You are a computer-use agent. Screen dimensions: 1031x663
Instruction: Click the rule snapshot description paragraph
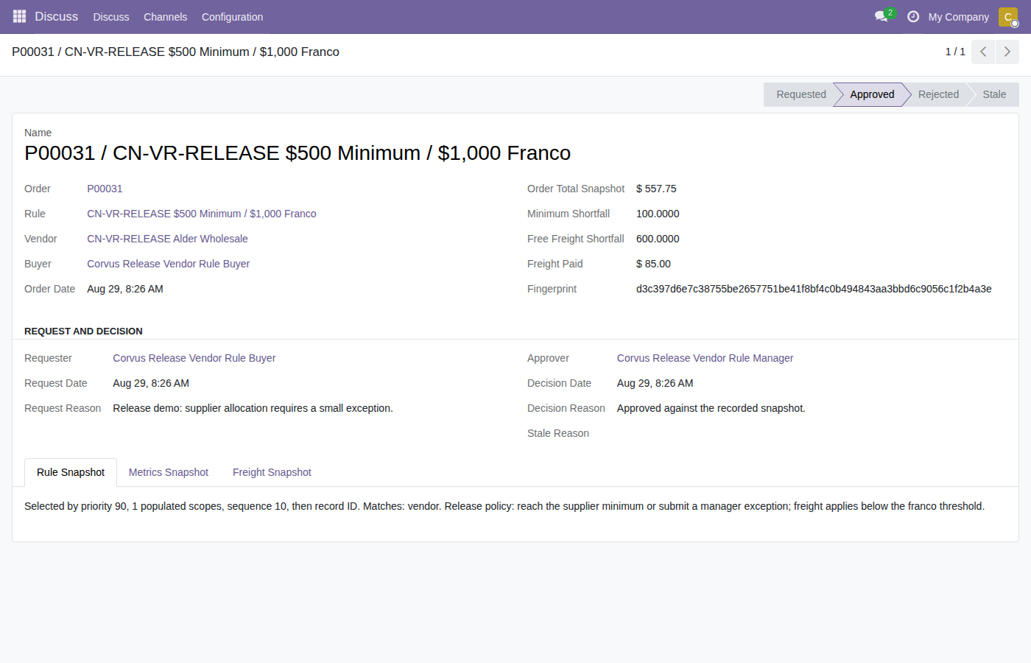[504, 506]
